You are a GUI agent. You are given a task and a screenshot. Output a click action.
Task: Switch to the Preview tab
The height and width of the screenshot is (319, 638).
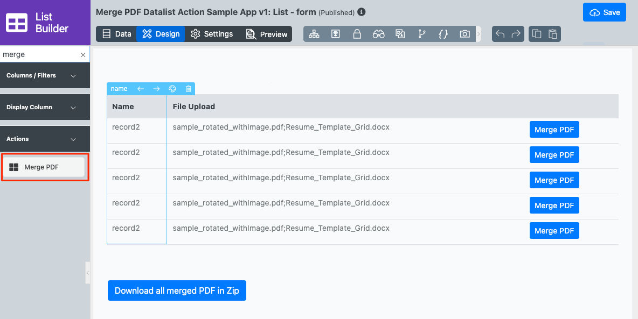(267, 34)
